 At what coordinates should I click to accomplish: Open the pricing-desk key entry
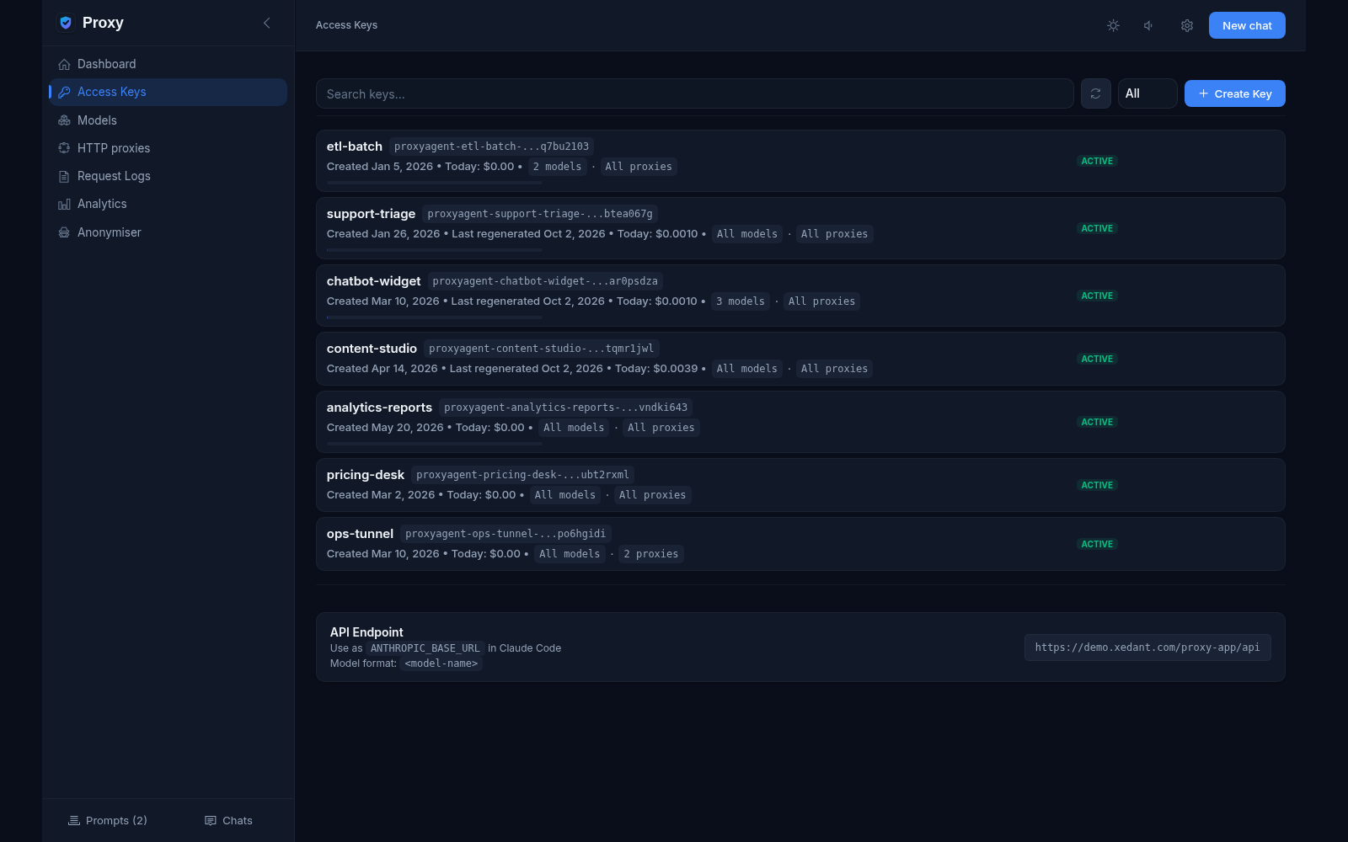coord(800,485)
